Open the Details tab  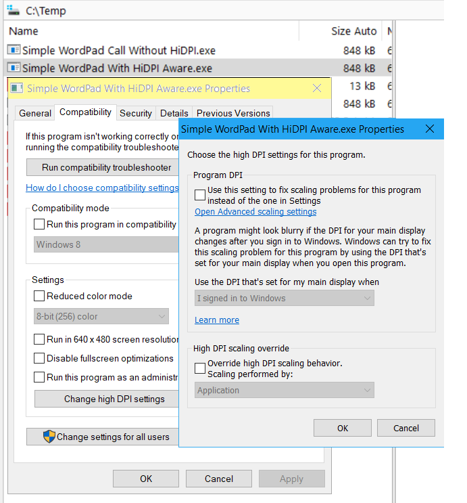click(174, 113)
